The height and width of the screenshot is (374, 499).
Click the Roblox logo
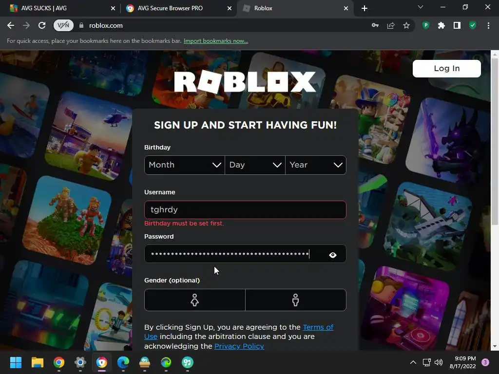tap(245, 82)
